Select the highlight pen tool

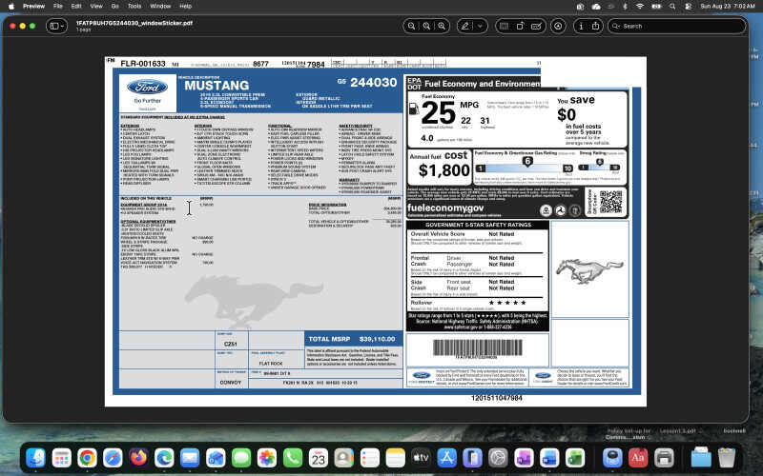click(x=465, y=27)
